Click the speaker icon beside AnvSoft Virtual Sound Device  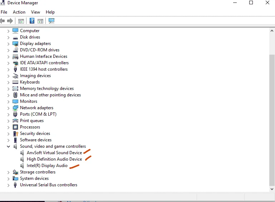click(x=22, y=153)
